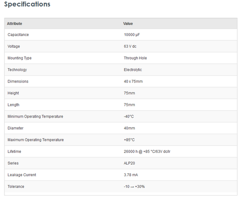
Task: Select the Dimensions attribute label
Action: 18,82
